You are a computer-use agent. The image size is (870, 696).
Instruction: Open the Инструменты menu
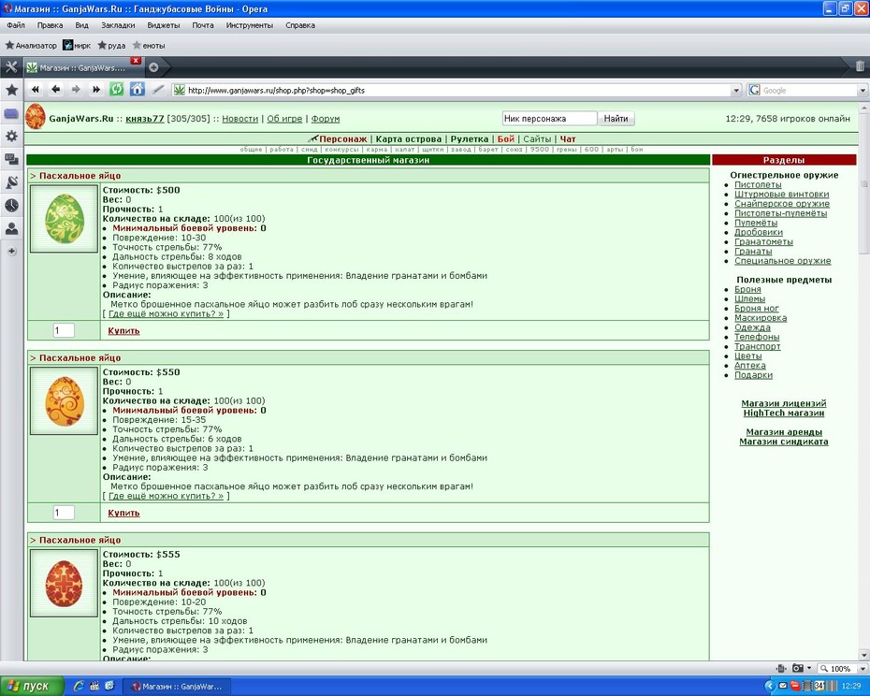tap(249, 25)
